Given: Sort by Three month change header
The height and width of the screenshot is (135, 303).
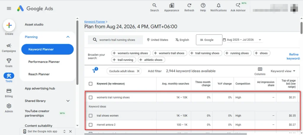Looking at the screenshot, I should click(x=203, y=84).
